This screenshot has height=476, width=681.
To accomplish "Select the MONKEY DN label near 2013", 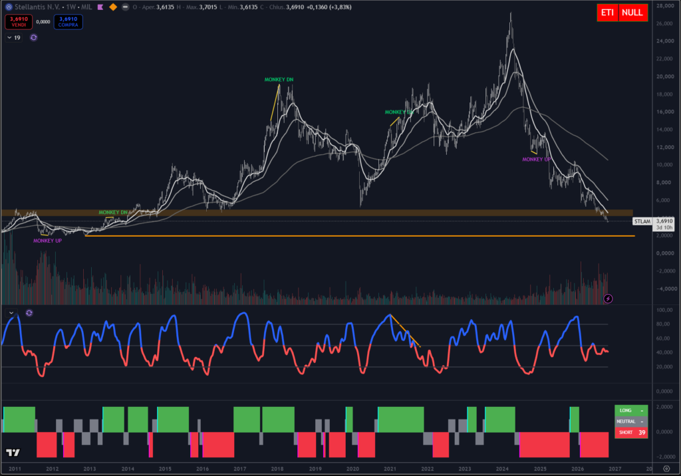I will (113, 212).
